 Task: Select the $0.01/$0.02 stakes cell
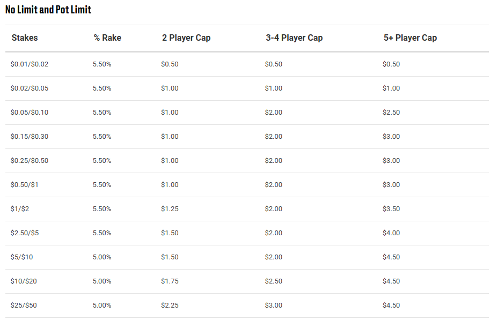[30, 64]
